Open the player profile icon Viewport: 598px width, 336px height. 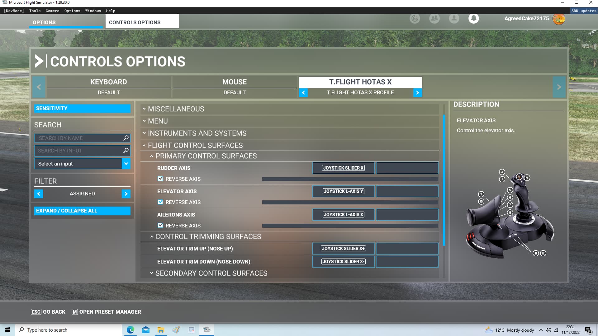coord(454,19)
